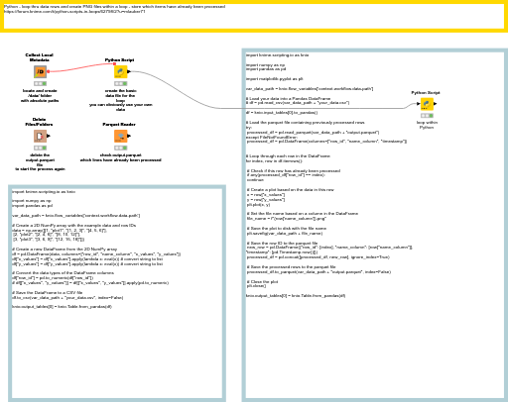This screenshot has height=402, width=508.
Task: Select the orange Parquet Reader node icon
Action: pos(120,136)
